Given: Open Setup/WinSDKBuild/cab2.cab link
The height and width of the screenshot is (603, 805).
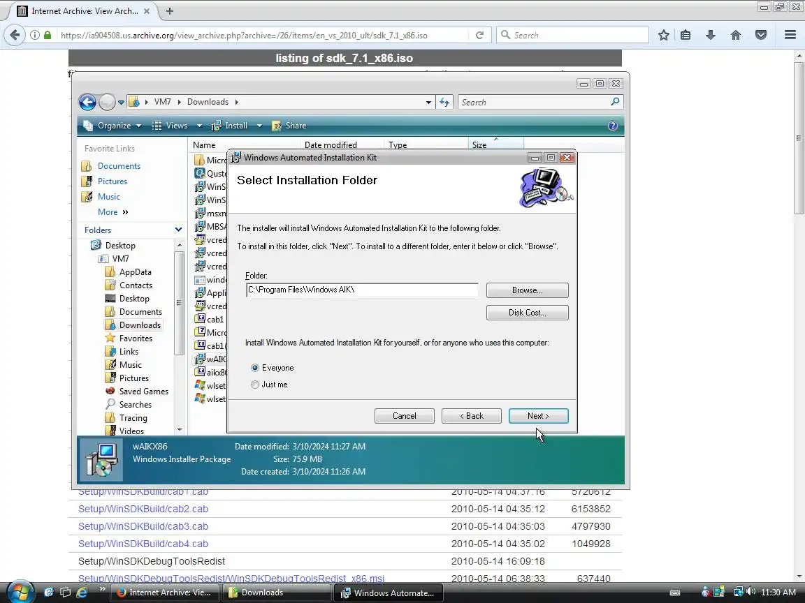Looking at the screenshot, I should click(x=143, y=509).
